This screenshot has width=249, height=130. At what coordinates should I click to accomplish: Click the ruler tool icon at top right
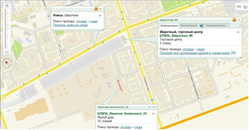click(x=239, y=7)
